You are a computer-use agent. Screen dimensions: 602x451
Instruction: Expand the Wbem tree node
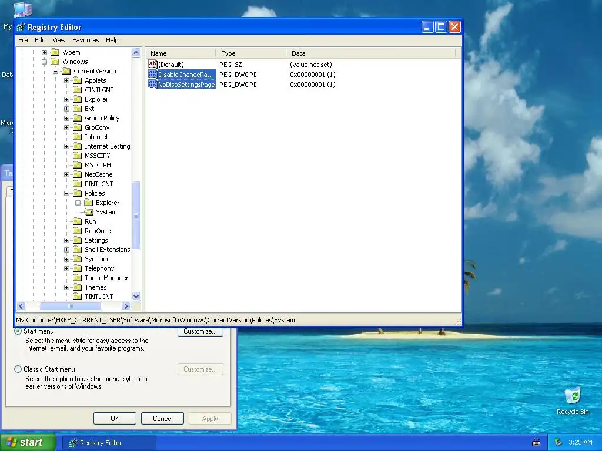tap(45, 52)
